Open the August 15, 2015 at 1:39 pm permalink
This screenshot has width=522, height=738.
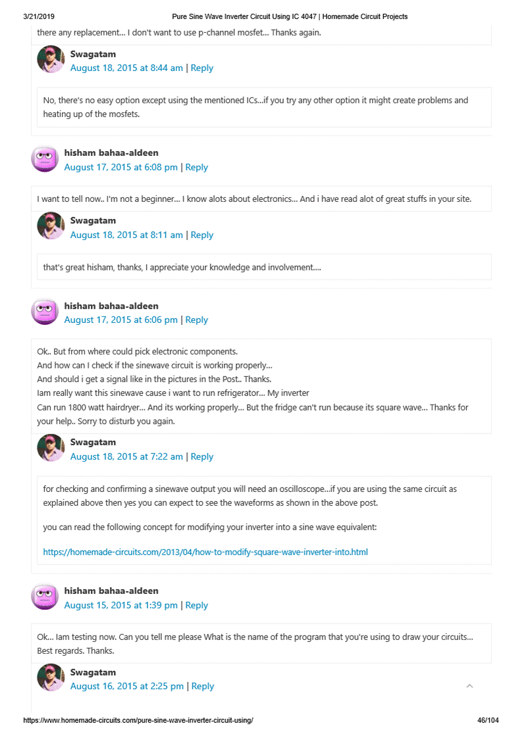point(120,605)
